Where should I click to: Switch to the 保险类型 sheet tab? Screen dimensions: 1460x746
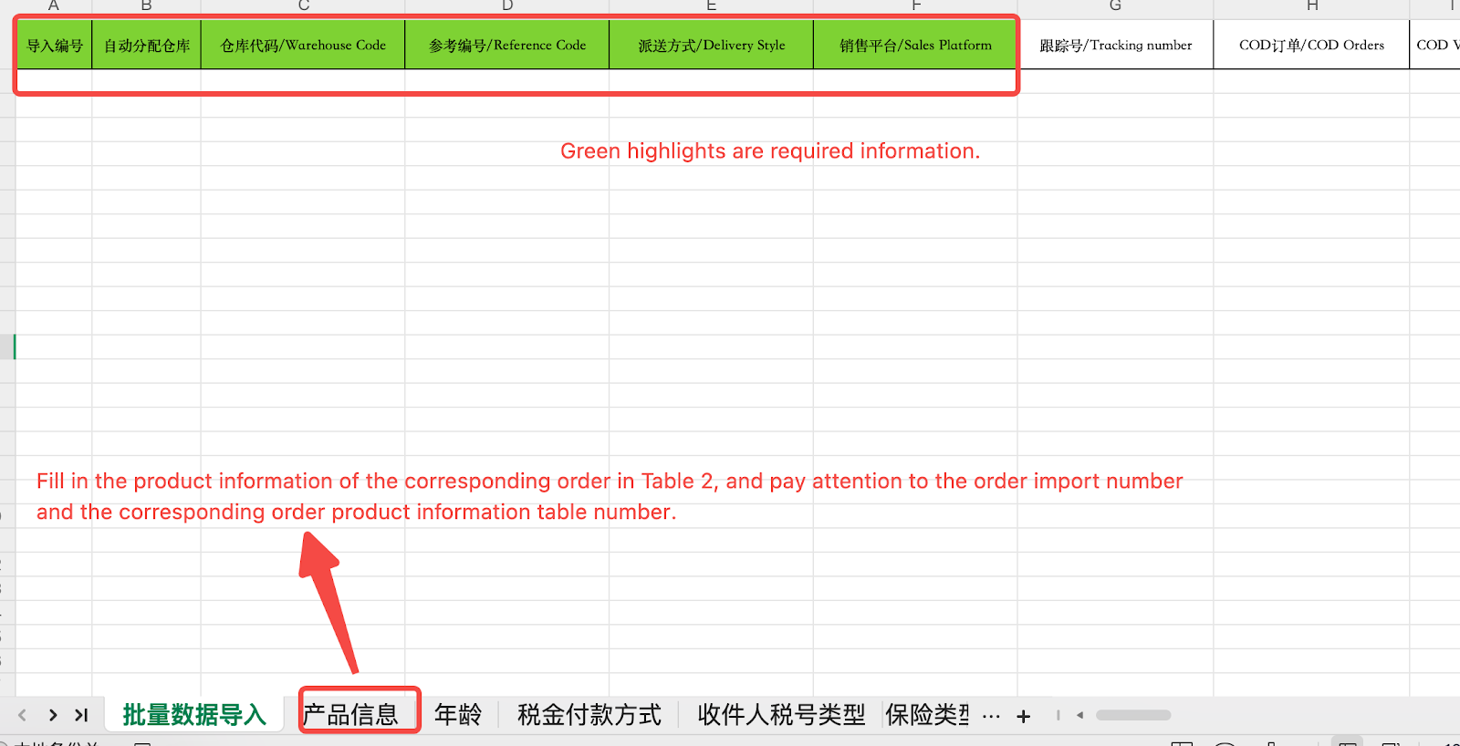click(926, 715)
